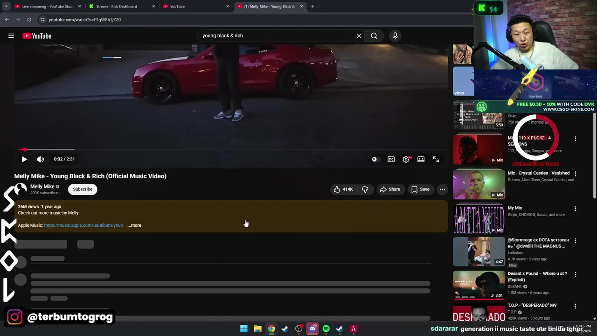Open a new browser tab
The width and height of the screenshot is (597, 336).
[312, 7]
